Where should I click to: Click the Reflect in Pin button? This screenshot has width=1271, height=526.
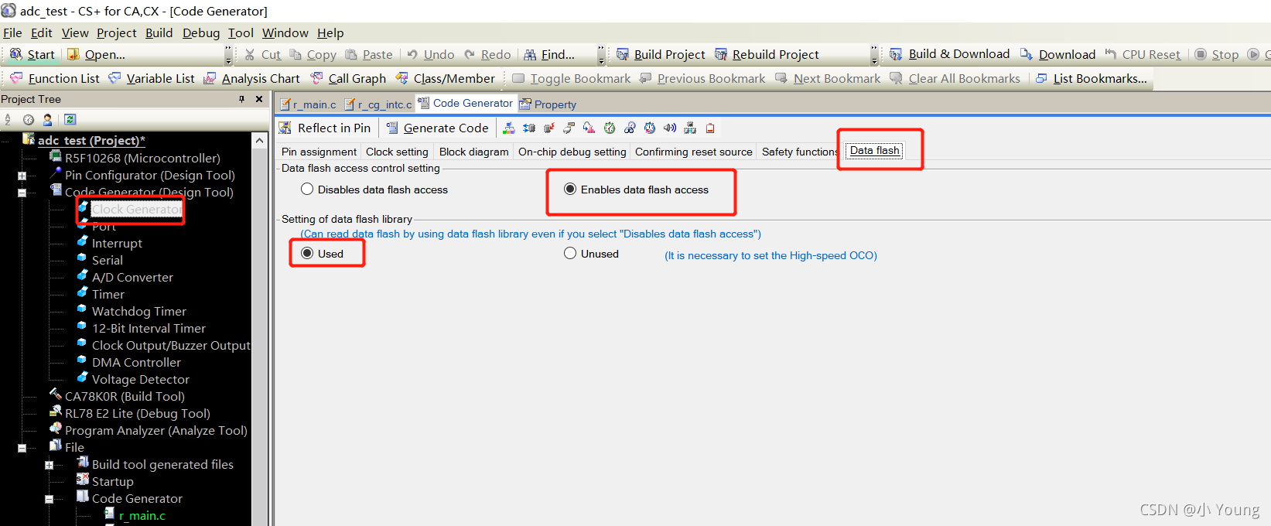coord(325,128)
